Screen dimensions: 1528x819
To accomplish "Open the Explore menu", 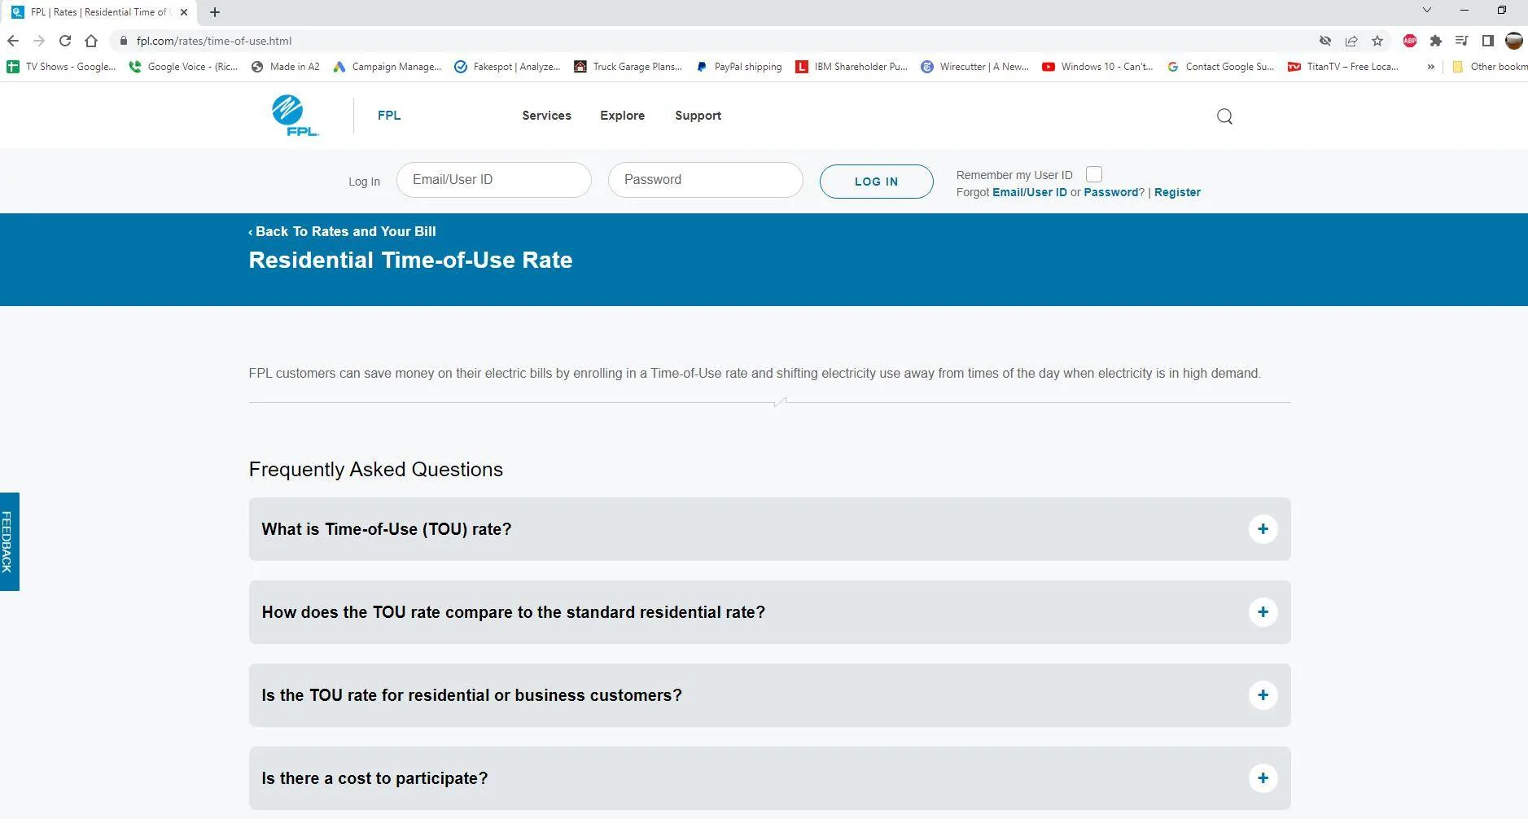I will (x=622, y=116).
